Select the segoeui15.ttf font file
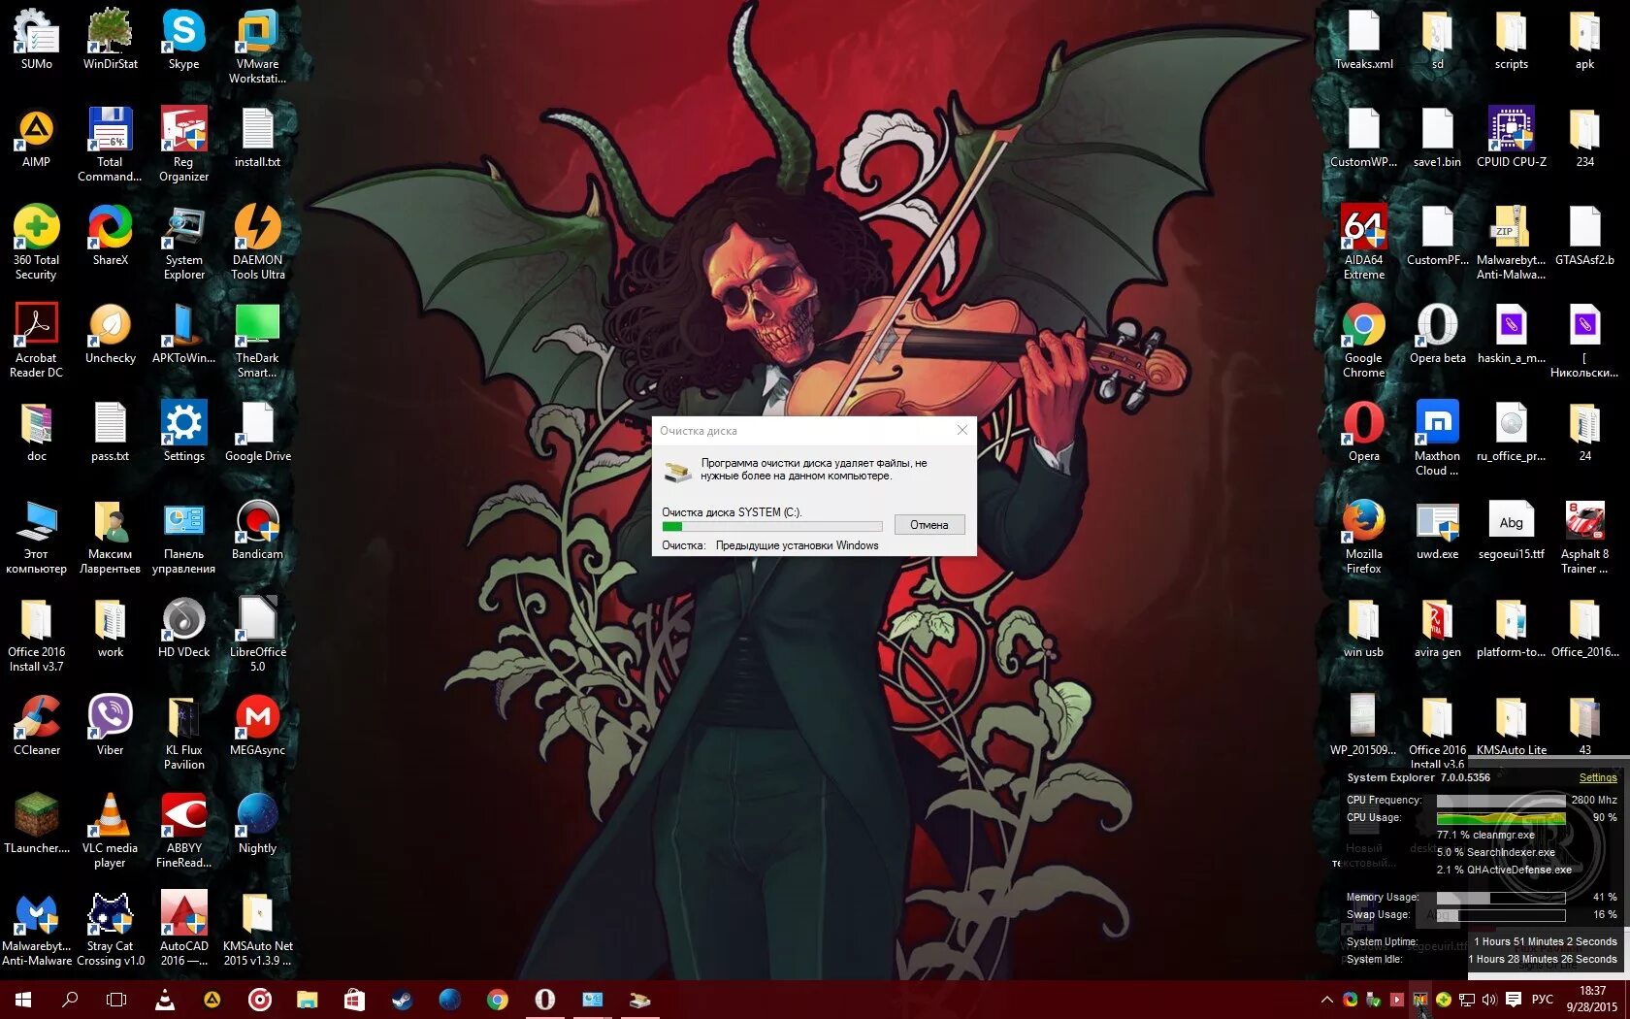This screenshot has height=1019, width=1630. click(x=1512, y=530)
